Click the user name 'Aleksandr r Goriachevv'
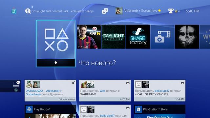The height and width of the screenshot is (118, 210). click(x=140, y=11)
